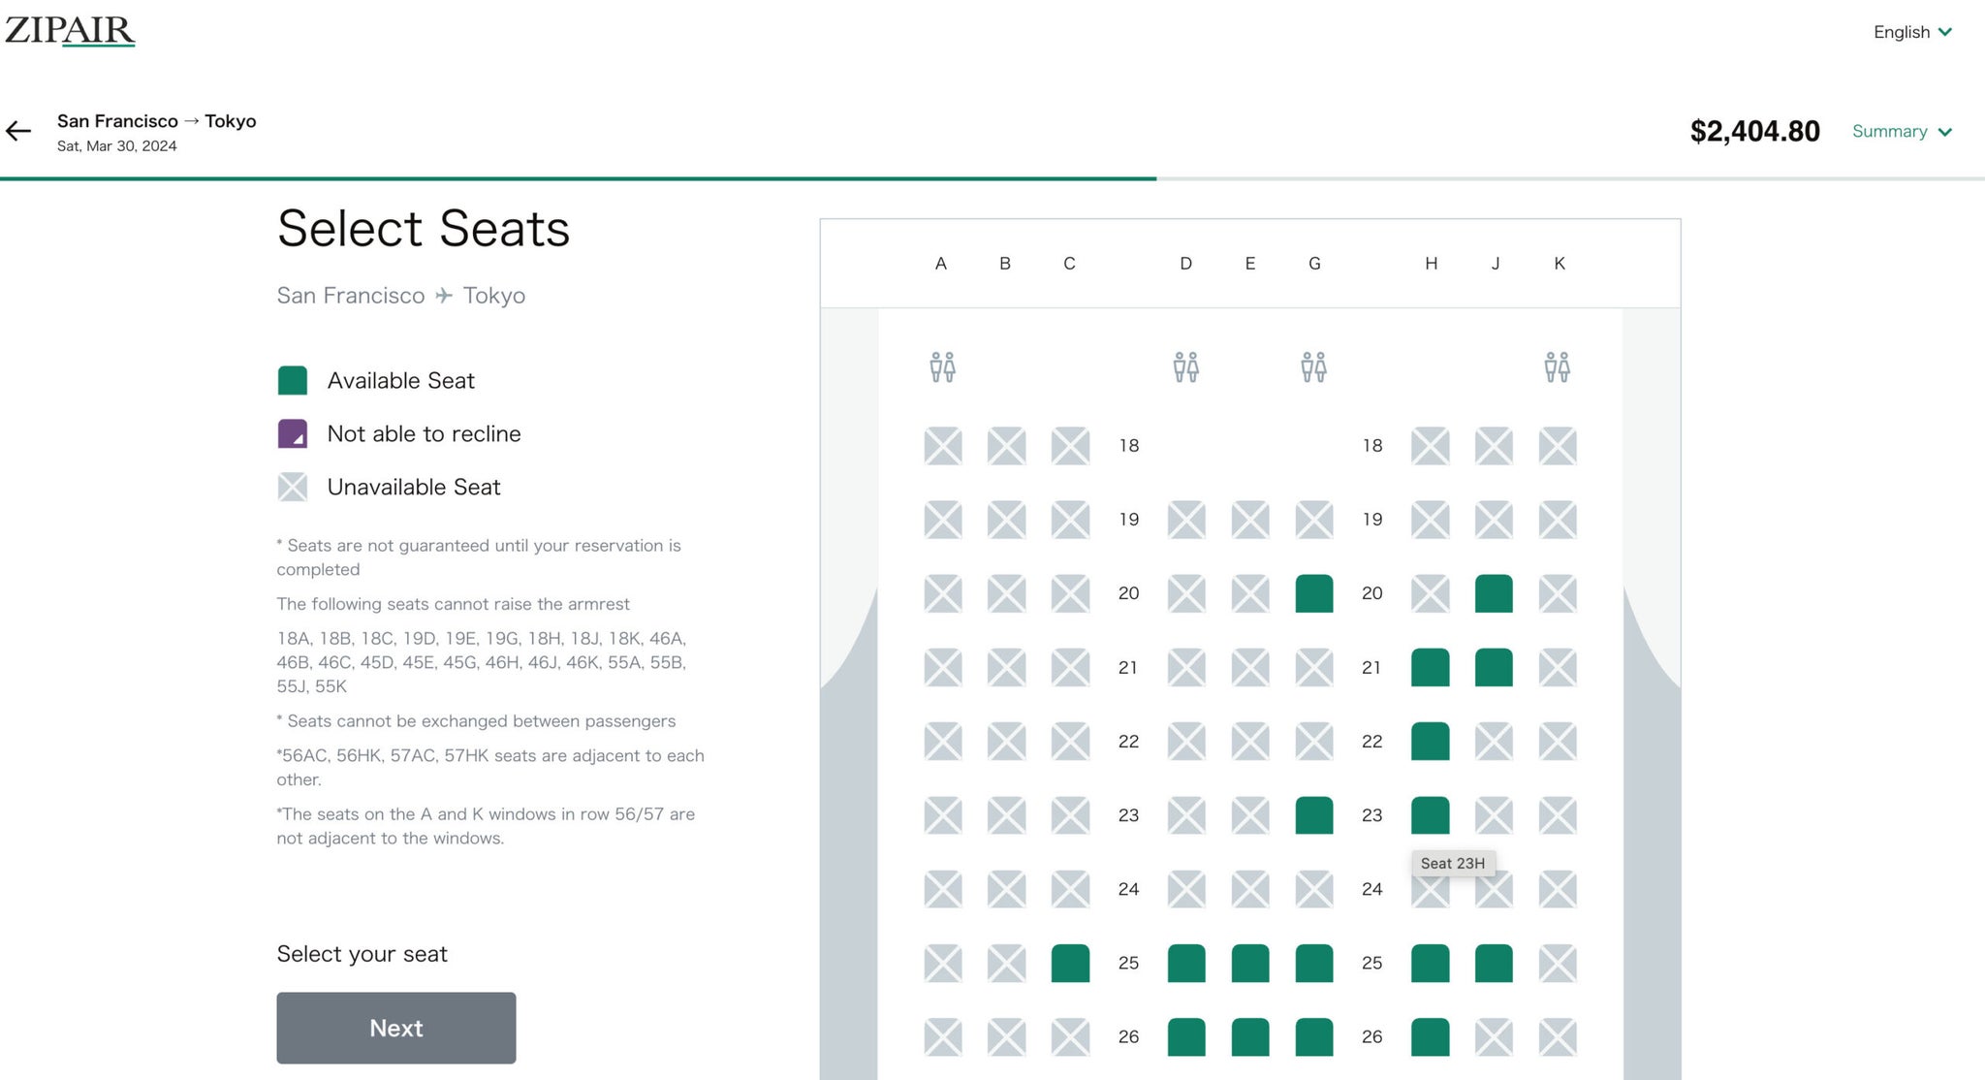Screen dimensions: 1985x1080
Task: Click the lavatory icon above column K
Action: point(1559,367)
